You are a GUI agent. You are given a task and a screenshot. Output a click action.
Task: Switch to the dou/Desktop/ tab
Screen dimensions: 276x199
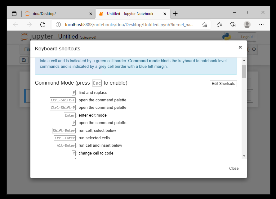point(56,14)
